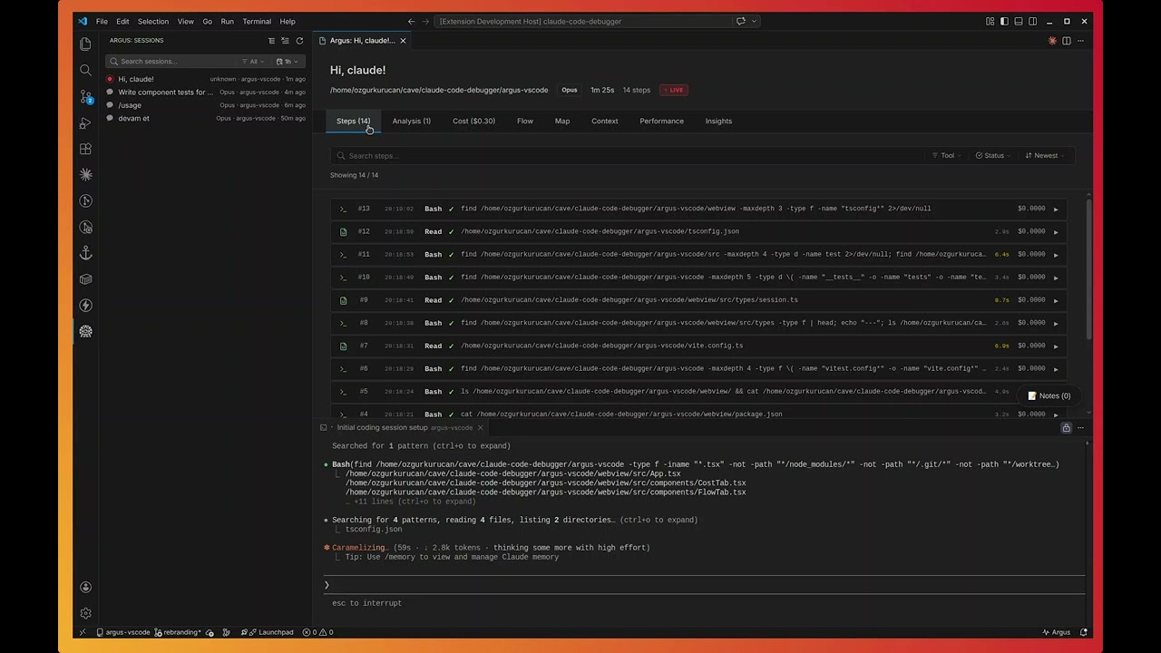
Task: Open the chat icon in title bar
Action: (740, 22)
